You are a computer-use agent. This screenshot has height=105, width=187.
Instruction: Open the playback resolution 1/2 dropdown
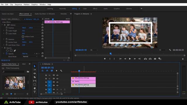coord(163,50)
